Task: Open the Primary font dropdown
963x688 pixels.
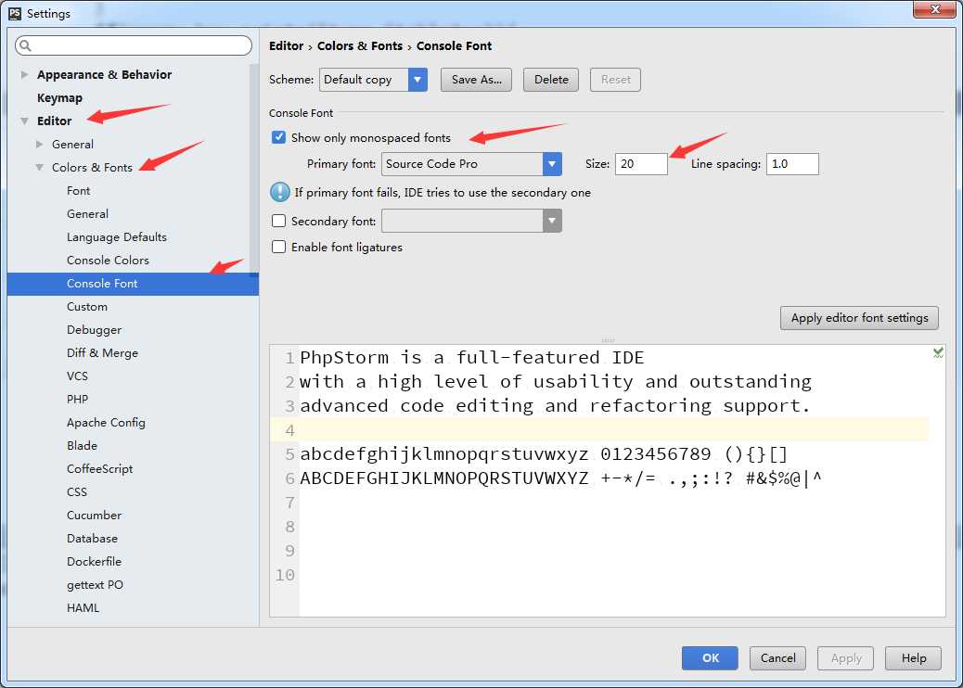Action: pos(552,164)
